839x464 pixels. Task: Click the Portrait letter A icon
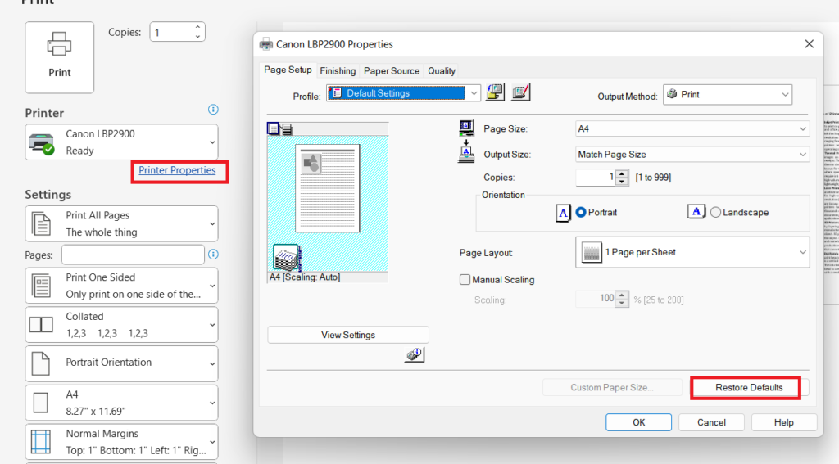[x=564, y=213]
